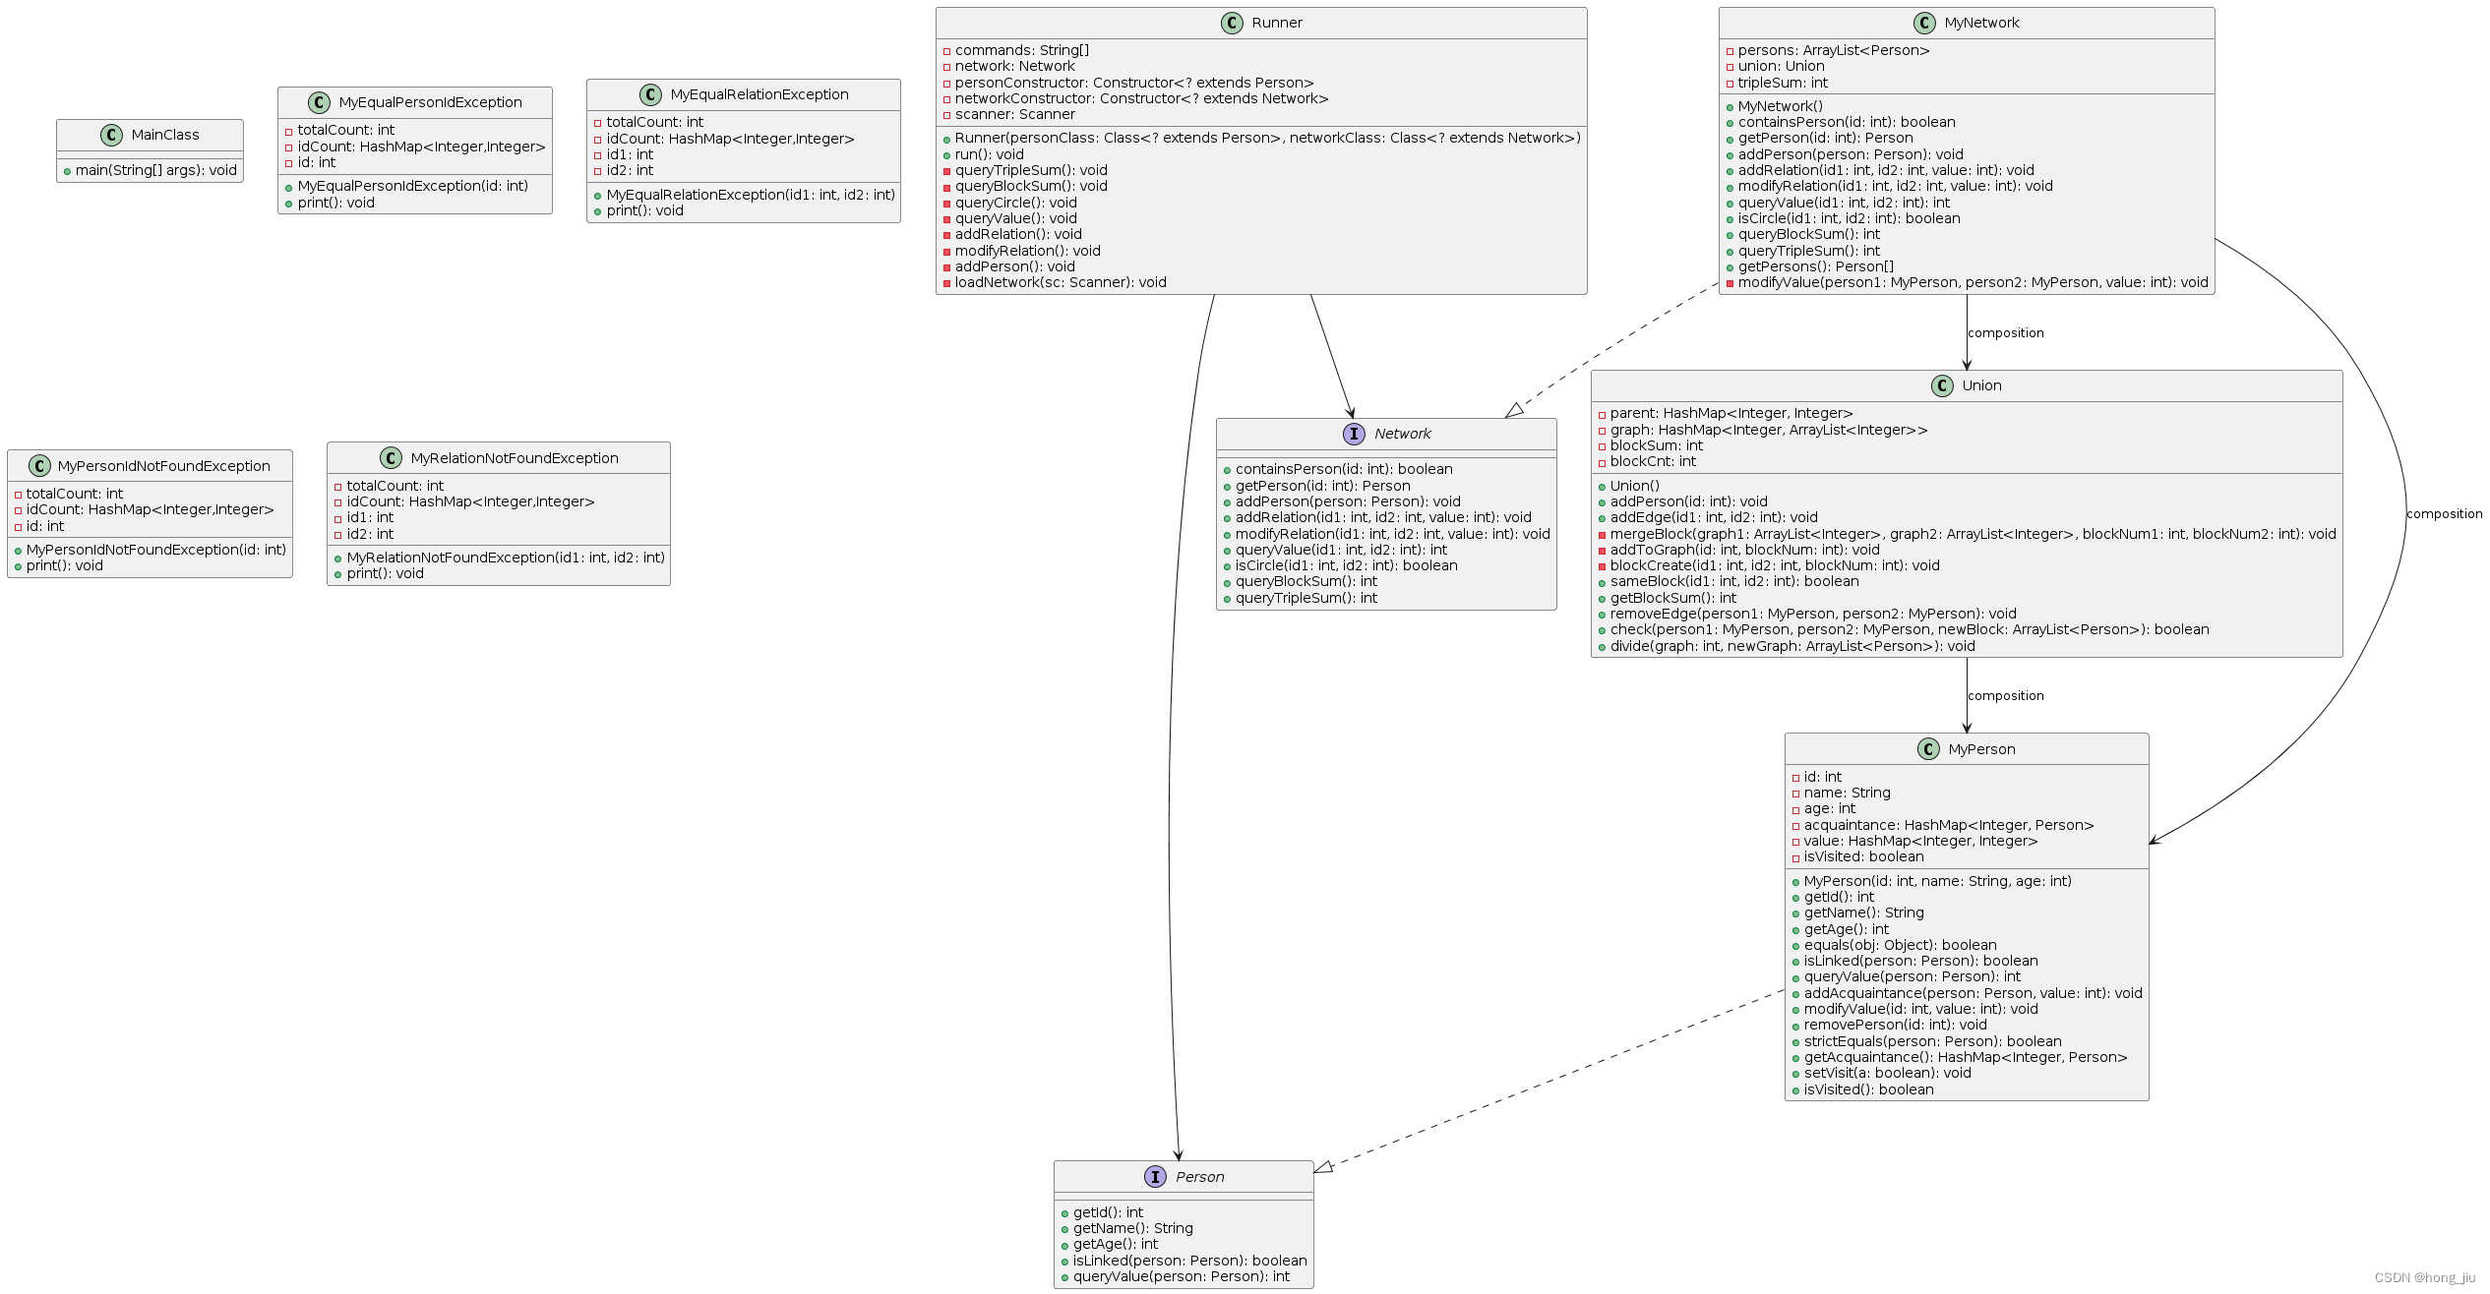
Task: Select the tripleSum: int field in MyNetwork
Action: click(1782, 83)
